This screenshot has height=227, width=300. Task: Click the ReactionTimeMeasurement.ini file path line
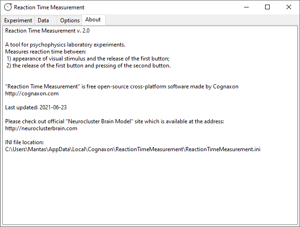[133, 149]
